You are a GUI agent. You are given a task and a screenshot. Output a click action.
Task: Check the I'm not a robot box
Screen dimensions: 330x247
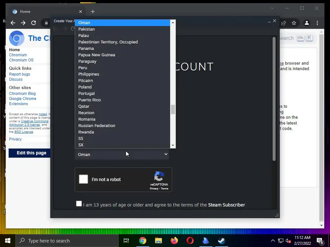[x=83, y=179]
